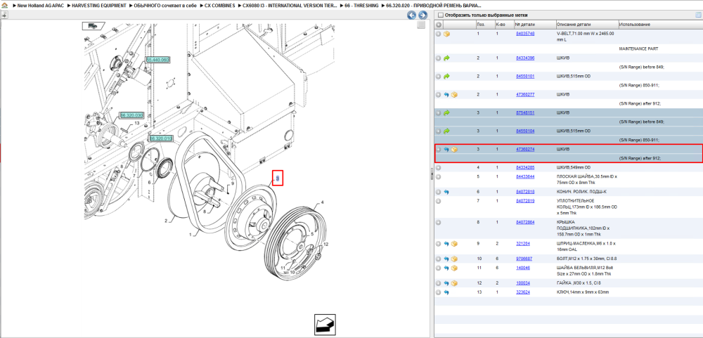Click the blue arrow icon for part 84072818

446,192
